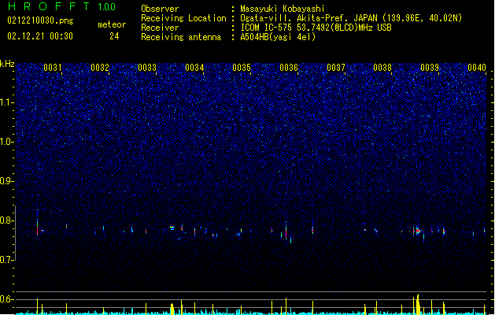Viewport: 495px width, 315px height.
Task: Click the 0.6 kHz axis label
Action: click(x=7, y=299)
